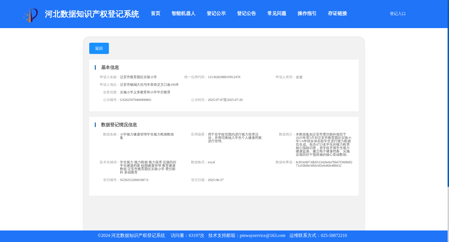Select data format value excel
This screenshot has width=449, height=242.
point(211,162)
